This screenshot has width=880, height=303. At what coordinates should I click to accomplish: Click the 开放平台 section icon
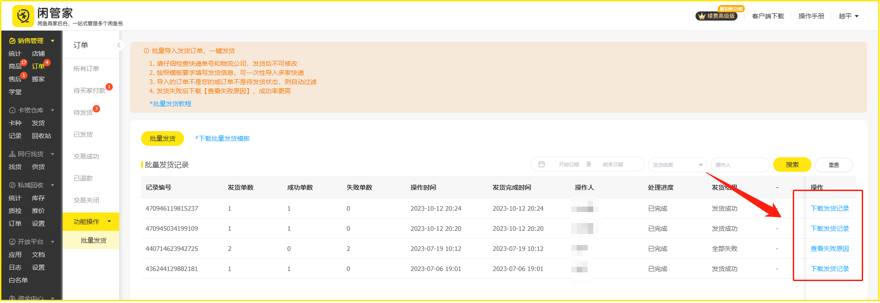coord(12,242)
